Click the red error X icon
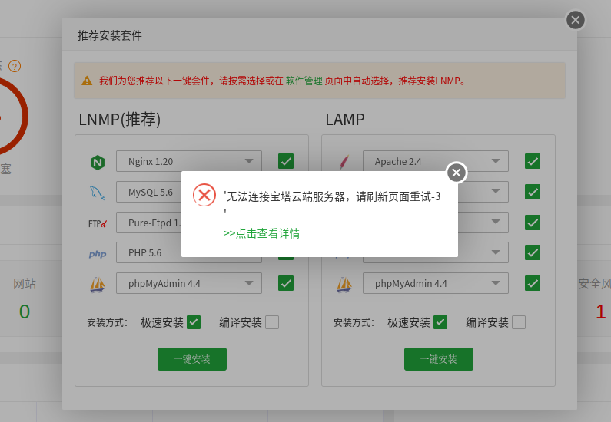The image size is (611, 422). click(x=204, y=195)
